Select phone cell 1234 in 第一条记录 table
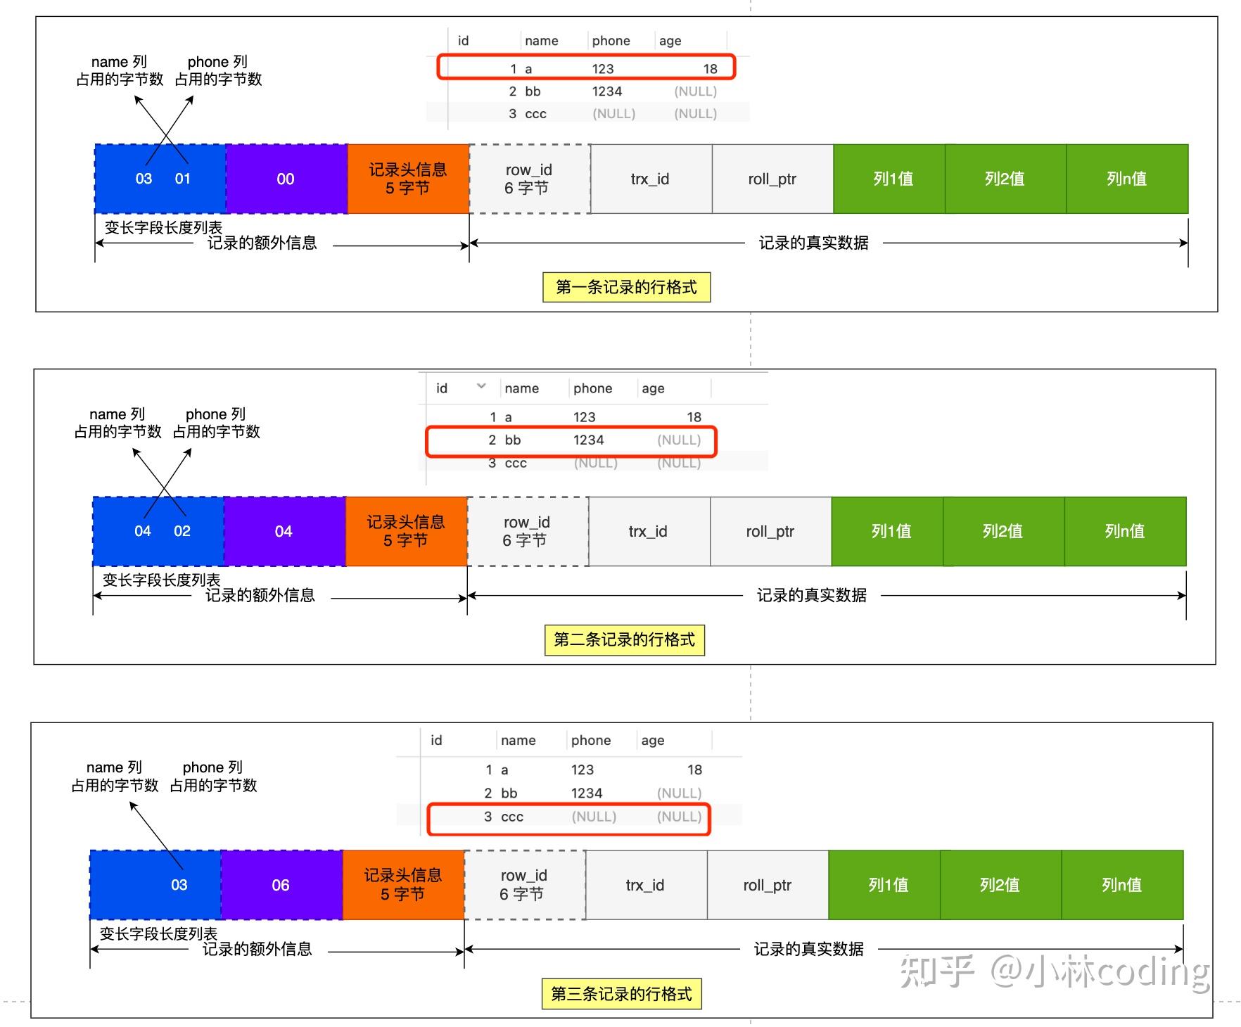The width and height of the screenshot is (1241, 1027). pyautogui.click(x=607, y=91)
